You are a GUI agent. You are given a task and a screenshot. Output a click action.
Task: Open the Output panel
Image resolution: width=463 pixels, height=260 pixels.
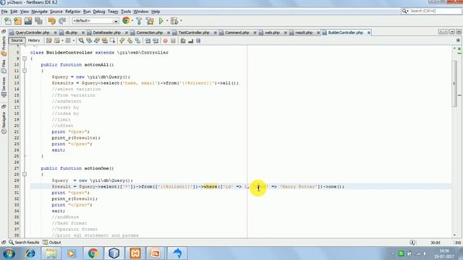(52, 243)
